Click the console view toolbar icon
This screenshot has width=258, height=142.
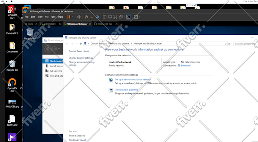128,17
